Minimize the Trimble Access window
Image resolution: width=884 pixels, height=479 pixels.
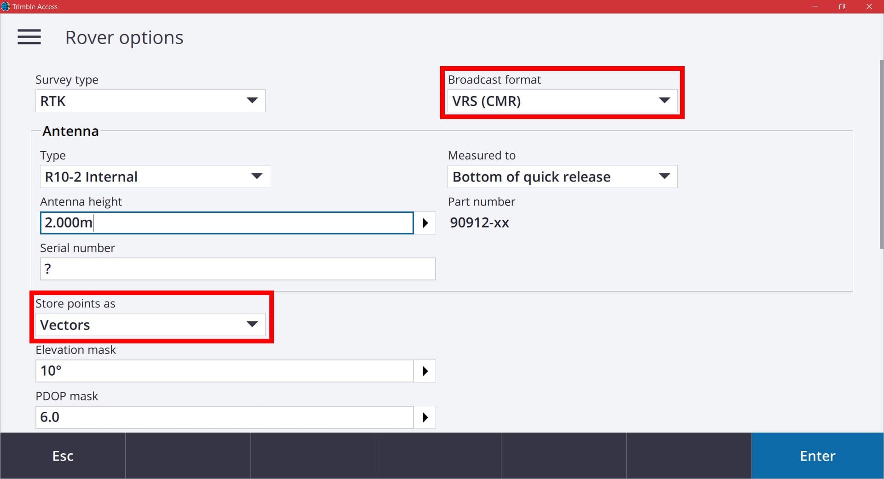click(815, 6)
